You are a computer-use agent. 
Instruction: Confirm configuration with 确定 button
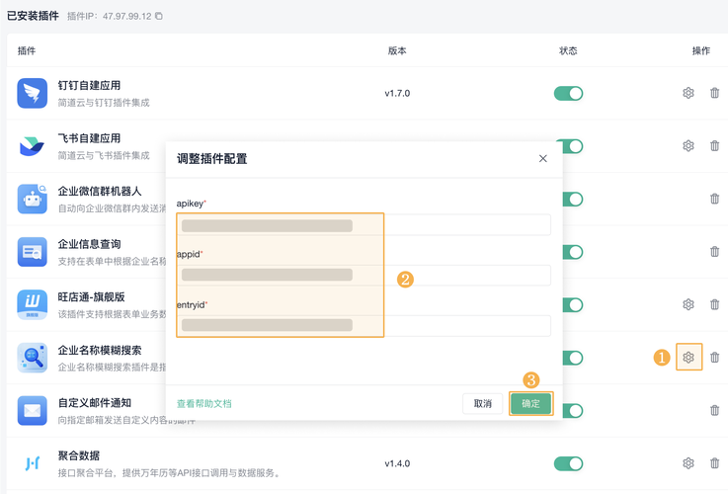point(530,403)
